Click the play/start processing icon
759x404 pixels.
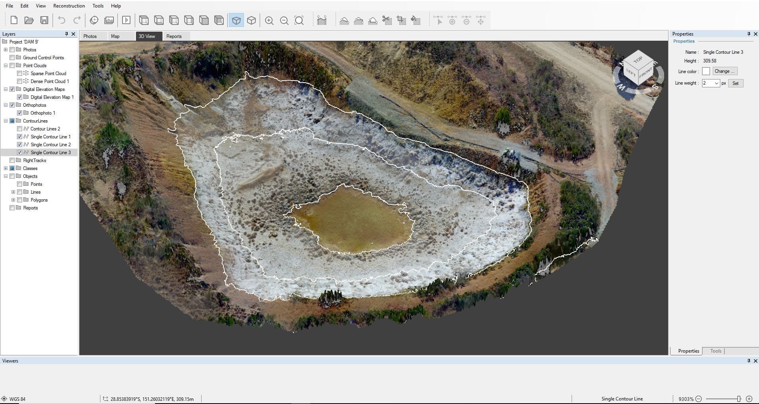[x=126, y=20]
